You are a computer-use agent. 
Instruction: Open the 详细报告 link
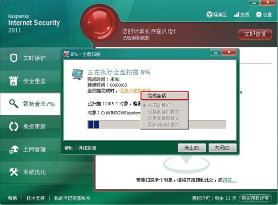(87, 148)
